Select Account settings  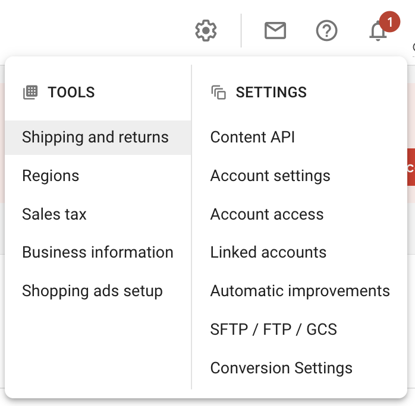coord(299,176)
